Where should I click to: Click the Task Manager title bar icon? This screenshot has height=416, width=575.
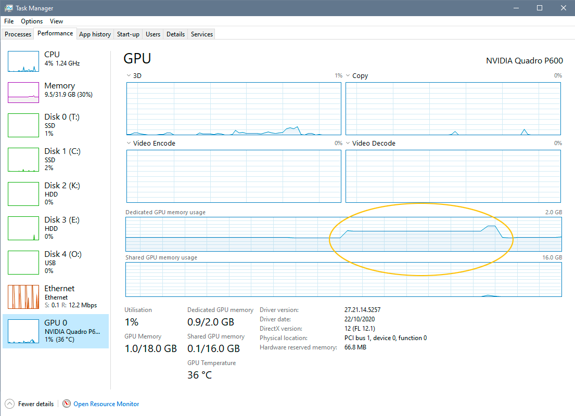[9, 8]
